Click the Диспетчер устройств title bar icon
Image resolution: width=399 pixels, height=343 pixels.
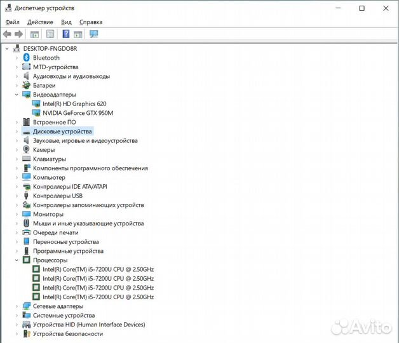8,8
